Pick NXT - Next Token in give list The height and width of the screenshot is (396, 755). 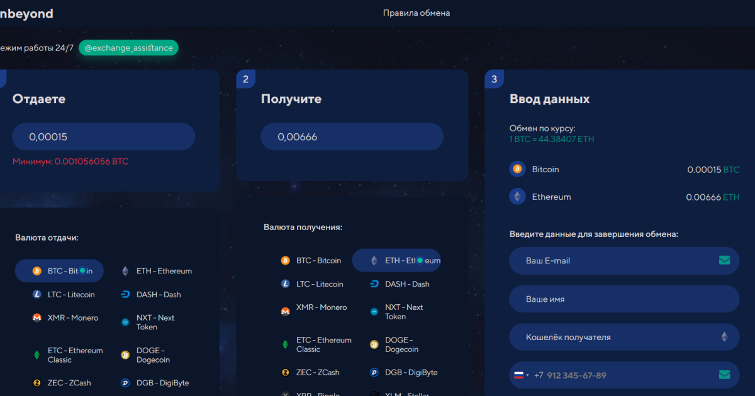148,322
